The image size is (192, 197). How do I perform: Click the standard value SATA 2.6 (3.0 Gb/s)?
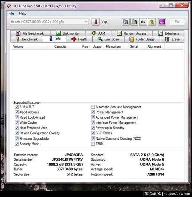click(147, 155)
